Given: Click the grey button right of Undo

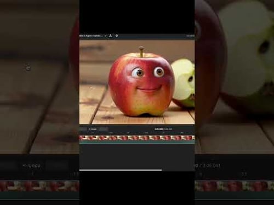Looking at the screenshot, I should (103, 129).
